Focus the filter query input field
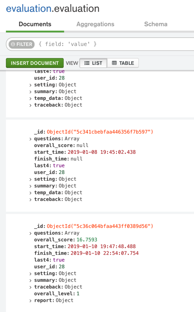Image resolution: width=194 pixels, height=312 pixels. tap(115, 44)
